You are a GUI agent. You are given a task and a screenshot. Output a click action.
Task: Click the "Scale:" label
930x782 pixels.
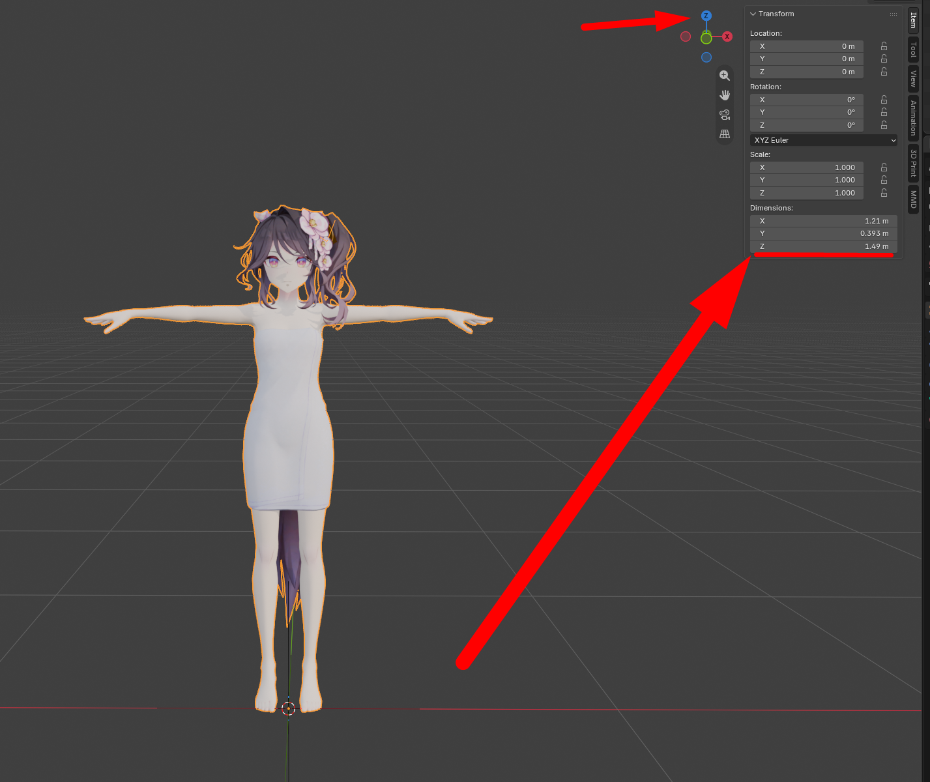coord(760,154)
